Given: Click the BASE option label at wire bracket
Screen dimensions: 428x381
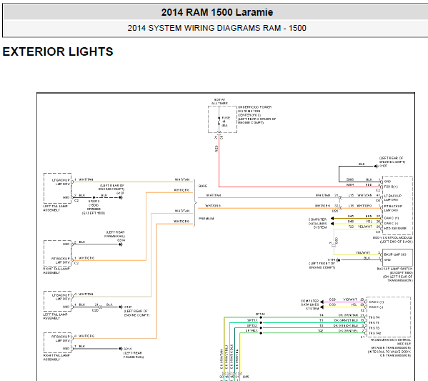Looking at the screenshot, I should click(x=203, y=186).
